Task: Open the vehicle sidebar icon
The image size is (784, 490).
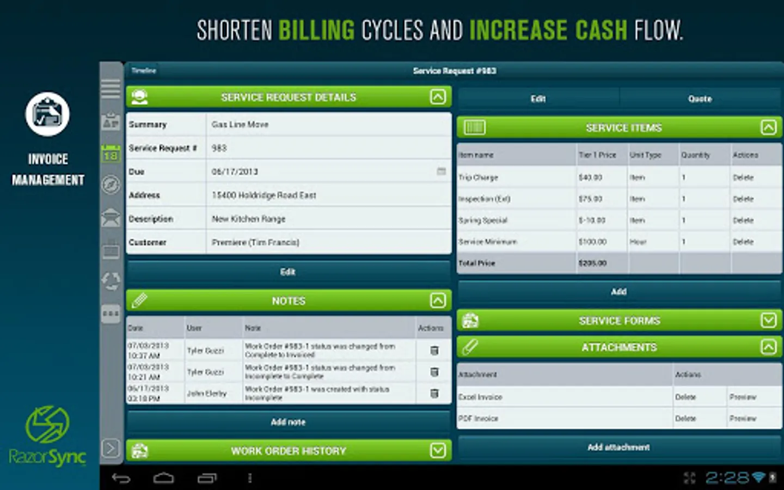Action: [111, 218]
